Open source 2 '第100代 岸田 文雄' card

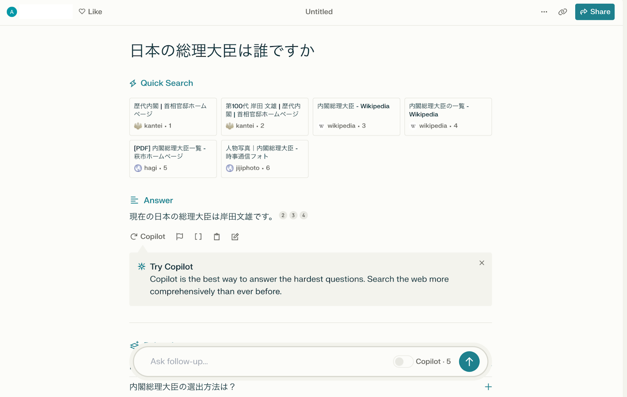click(x=265, y=117)
